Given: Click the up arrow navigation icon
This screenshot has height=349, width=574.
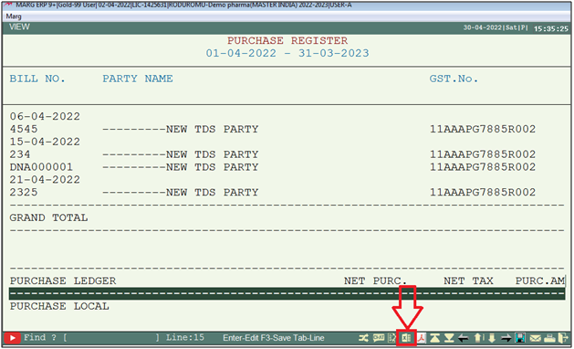Looking at the screenshot, I should pos(478,338).
